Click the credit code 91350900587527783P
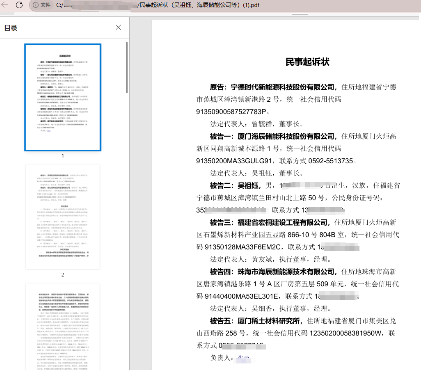The image size is (421, 370). pyautogui.click(x=231, y=112)
